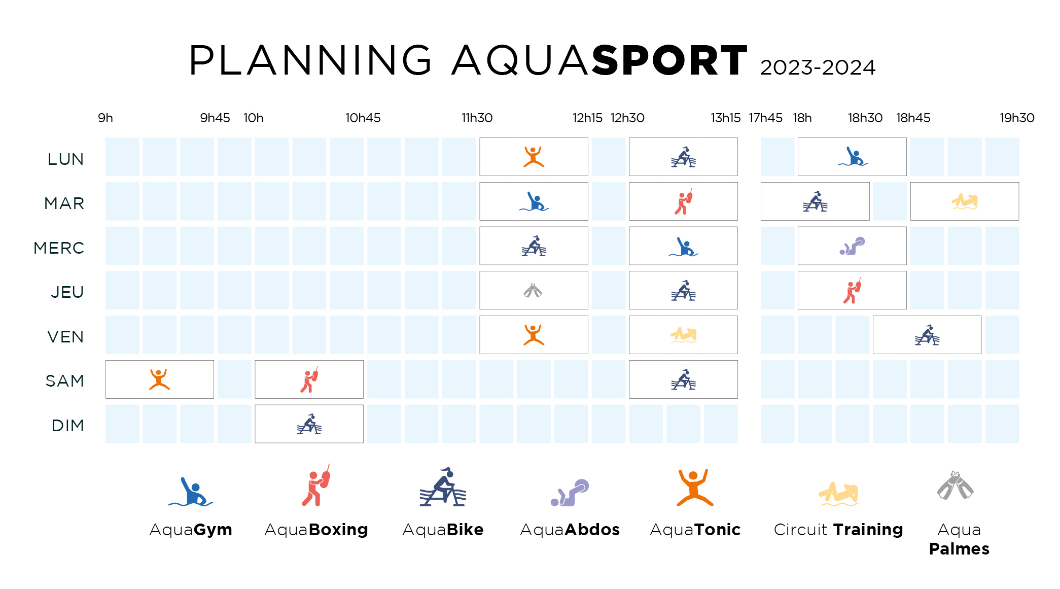Select Tuesday's 18h45 Circuit Training session
Screen dimensions: 1060x589
point(964,201)
